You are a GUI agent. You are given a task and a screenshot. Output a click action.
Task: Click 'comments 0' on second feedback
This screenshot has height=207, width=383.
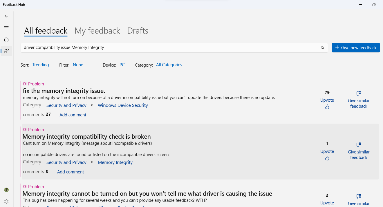pyautogui.click(x=36, y=172)
